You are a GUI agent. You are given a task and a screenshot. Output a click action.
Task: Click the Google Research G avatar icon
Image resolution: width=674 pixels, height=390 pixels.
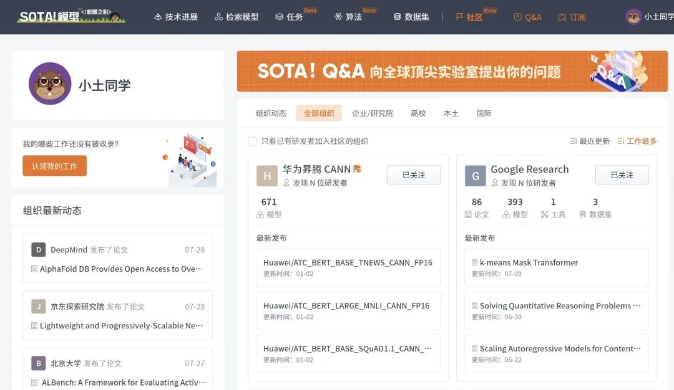[x=476, y=176]
